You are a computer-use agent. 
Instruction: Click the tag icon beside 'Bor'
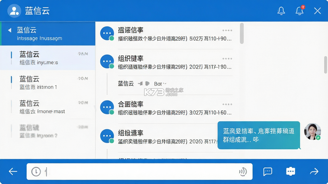[x=147, y=84]
